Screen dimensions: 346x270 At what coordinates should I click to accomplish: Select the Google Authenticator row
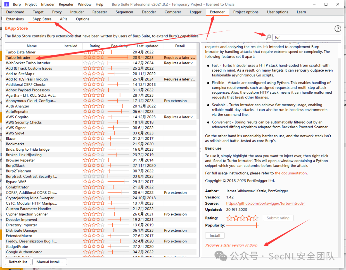click(x=101, y=252)
